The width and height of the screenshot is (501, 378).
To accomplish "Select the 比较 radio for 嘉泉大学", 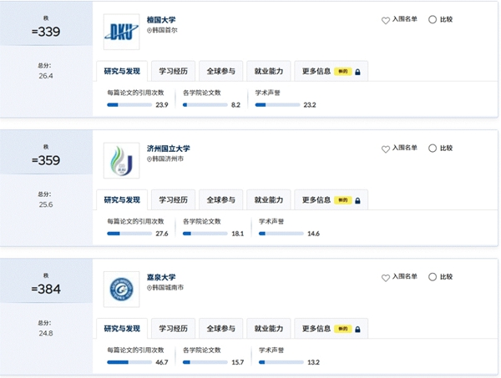I will click(x=433, y=277).
